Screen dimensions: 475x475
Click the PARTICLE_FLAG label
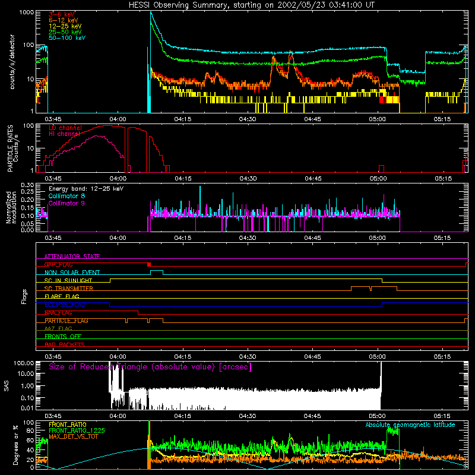click(x=66, y=321)
